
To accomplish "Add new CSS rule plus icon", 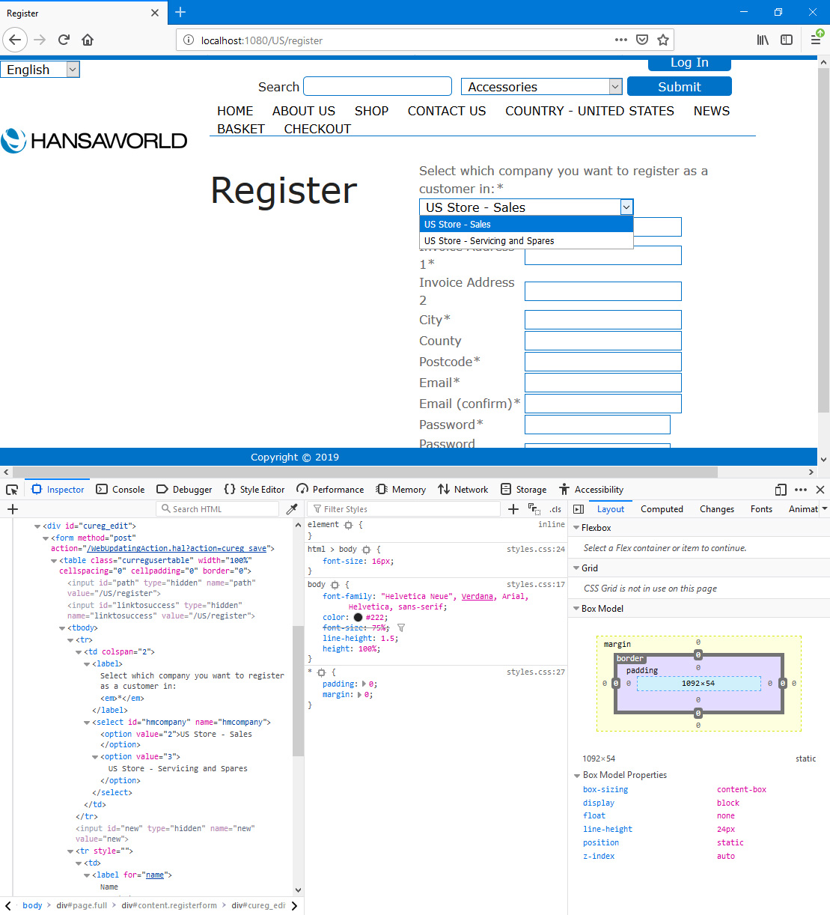I will tap(513, 509).
